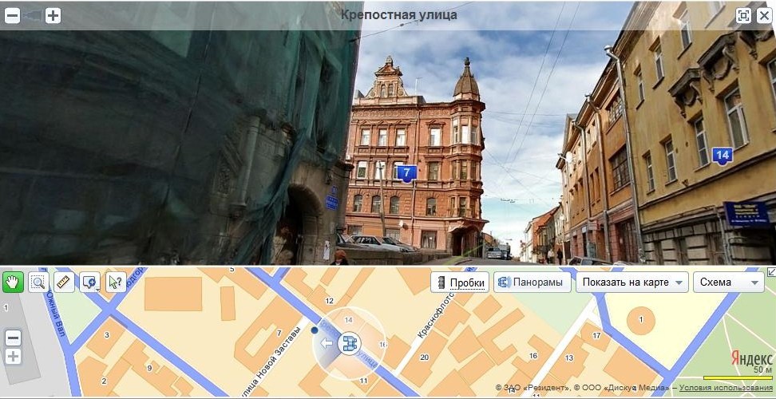Screen dimensions: 776x399
Task: Click the map zoom-in plus button
Action: pos(13,356)
